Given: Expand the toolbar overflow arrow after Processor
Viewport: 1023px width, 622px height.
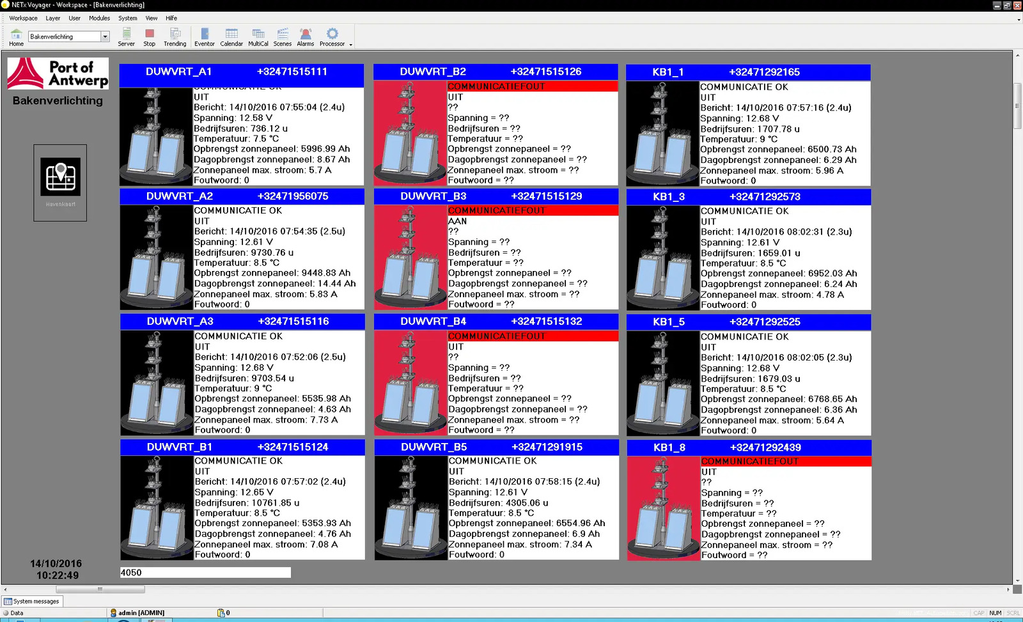Looking at the screenshot, I should tap(351, 45).
